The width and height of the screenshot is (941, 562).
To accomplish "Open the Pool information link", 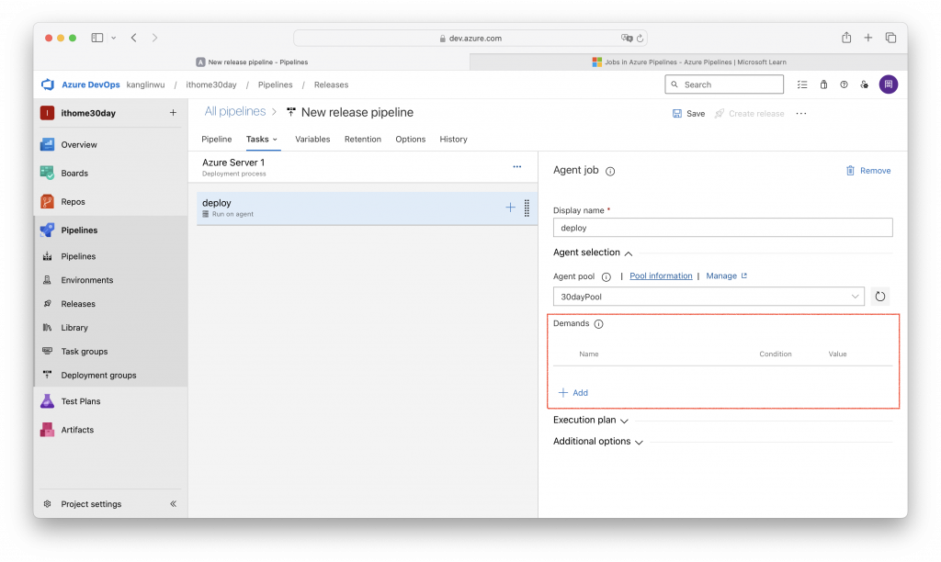I will pos(661,275).
